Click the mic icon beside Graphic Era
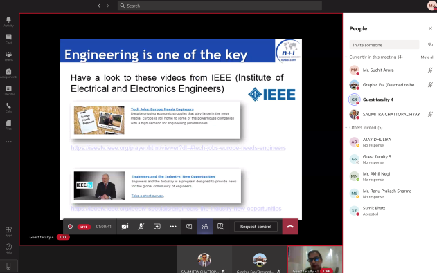437x273 pixels. tap(430, 85)
